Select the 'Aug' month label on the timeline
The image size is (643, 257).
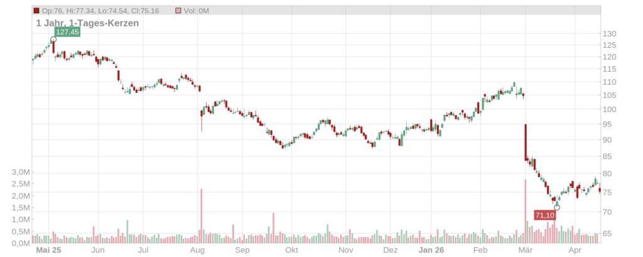[197, 249]
